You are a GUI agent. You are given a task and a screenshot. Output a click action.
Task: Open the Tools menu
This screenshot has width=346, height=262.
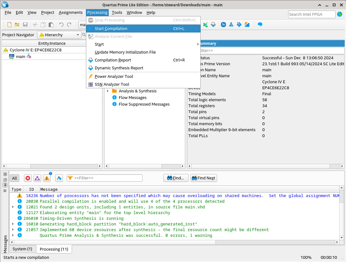click(x=117, y=13)
